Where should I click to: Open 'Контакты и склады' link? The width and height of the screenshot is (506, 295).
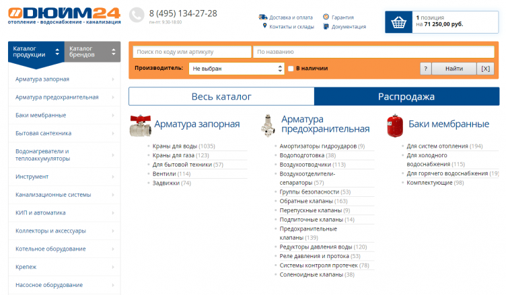point(292,27)
